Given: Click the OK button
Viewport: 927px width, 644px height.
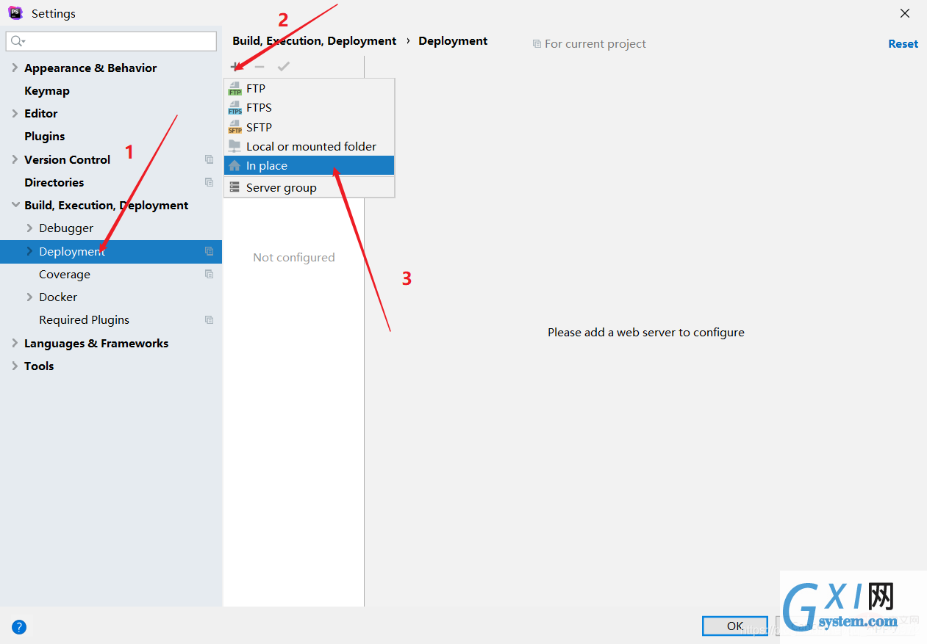Looking at the screenshot, I should click(x=735, y=626).
